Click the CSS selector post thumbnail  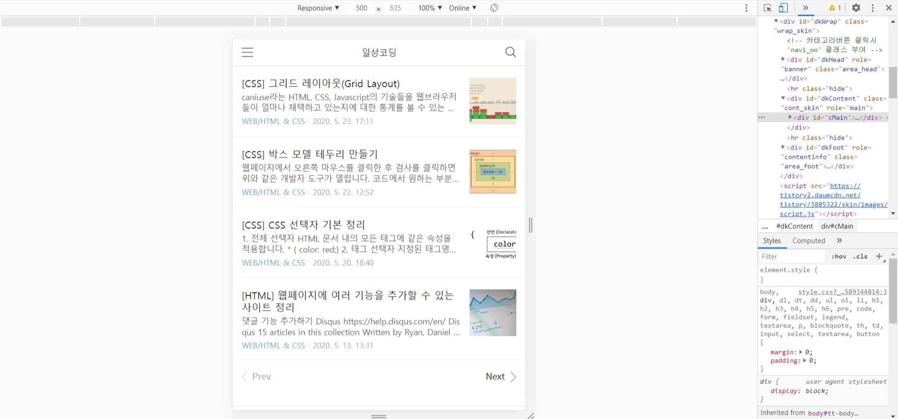click(x=493, y=243)
